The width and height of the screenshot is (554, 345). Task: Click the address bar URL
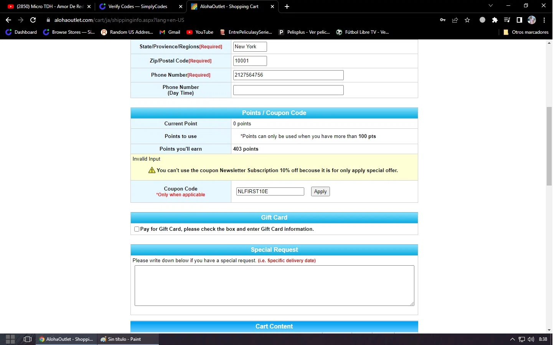(119, 20)
